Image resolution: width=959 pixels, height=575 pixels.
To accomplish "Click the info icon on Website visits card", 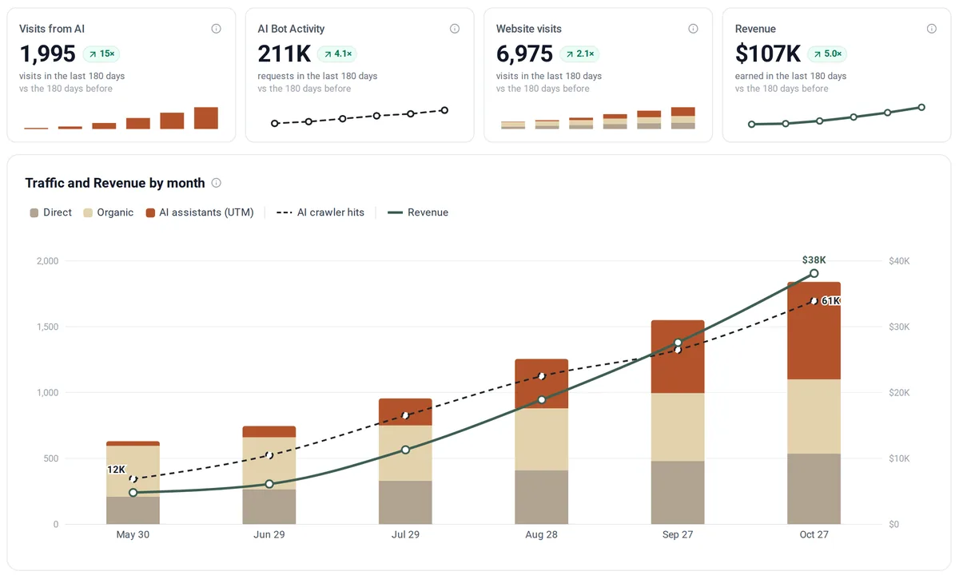I will pos(693,29).
